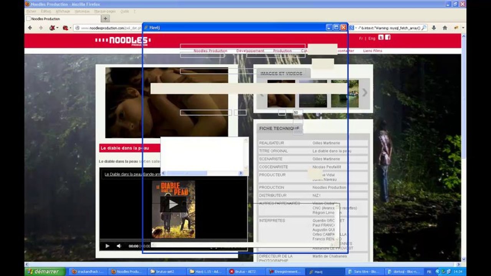Open the downloads arrow icon in Firefox
The image size is (491, 276).
click(x=434, y=28)
